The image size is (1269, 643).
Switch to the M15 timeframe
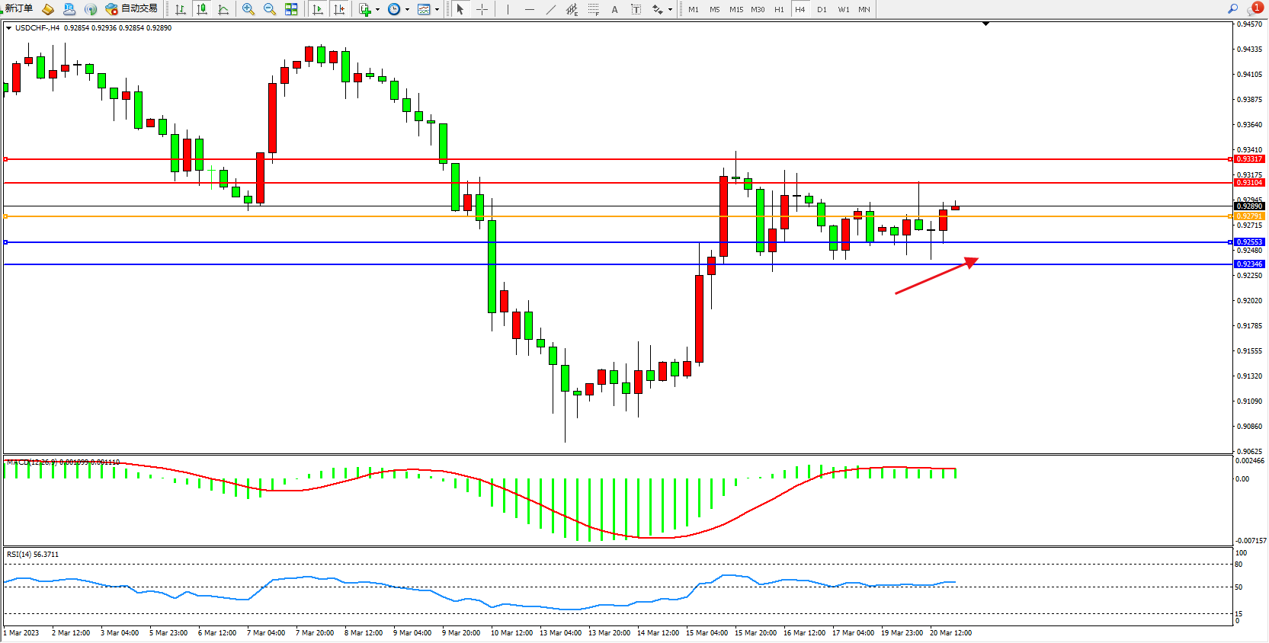tap(735, 9)
